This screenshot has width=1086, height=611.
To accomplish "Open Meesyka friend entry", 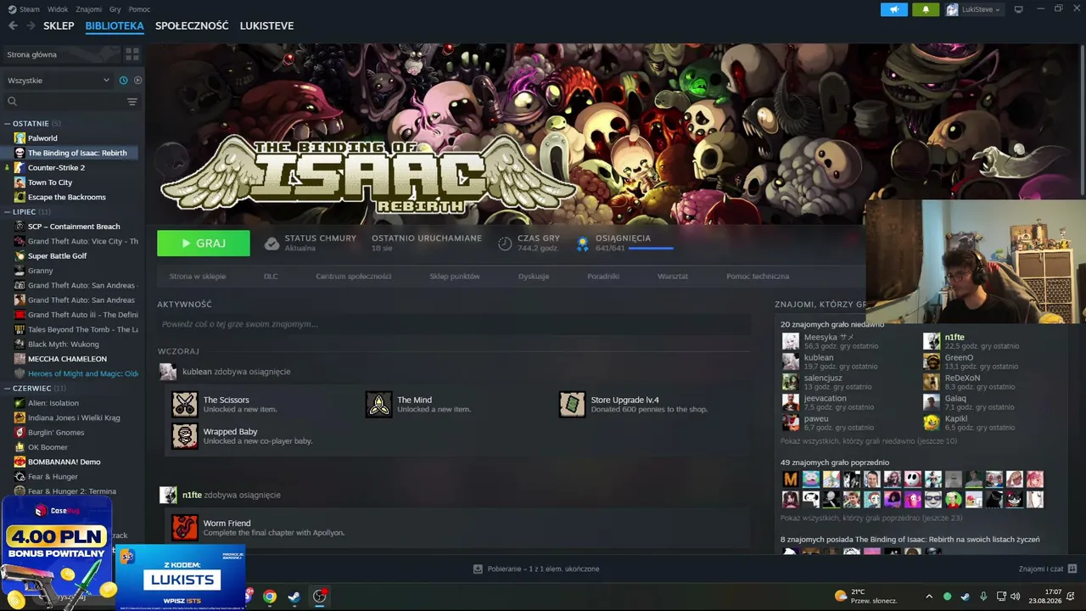I will tap(830, 341).
